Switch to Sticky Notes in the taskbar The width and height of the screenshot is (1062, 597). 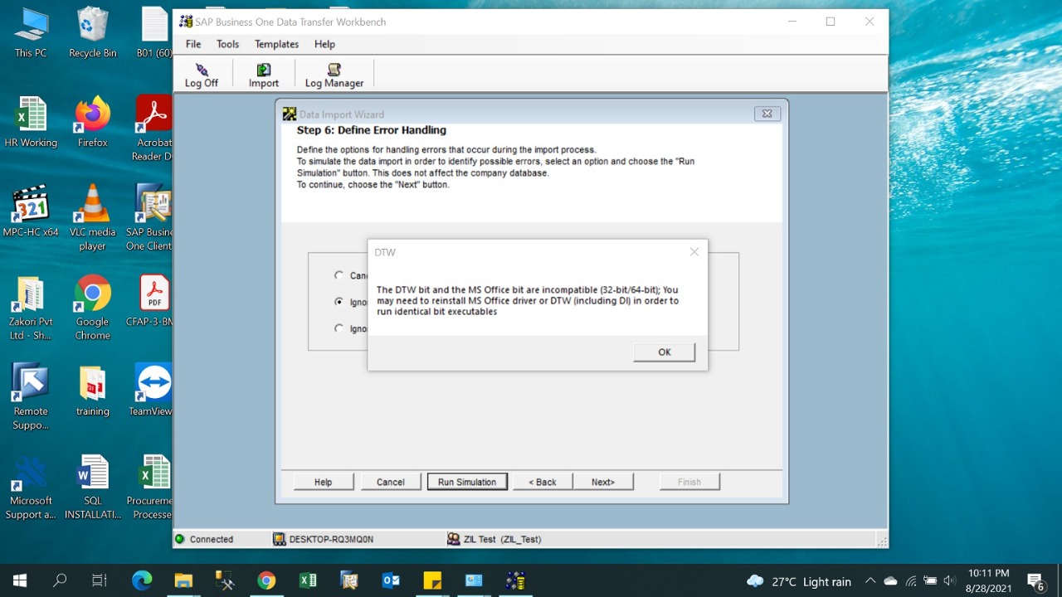[x=432, y=580]
